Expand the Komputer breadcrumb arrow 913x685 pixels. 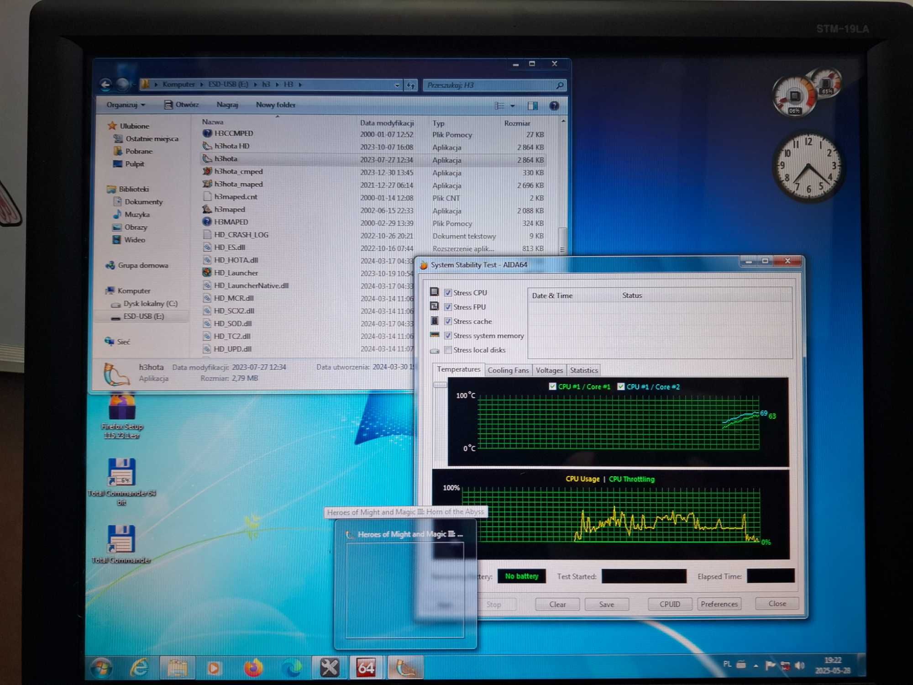click(x=201, y=84)
